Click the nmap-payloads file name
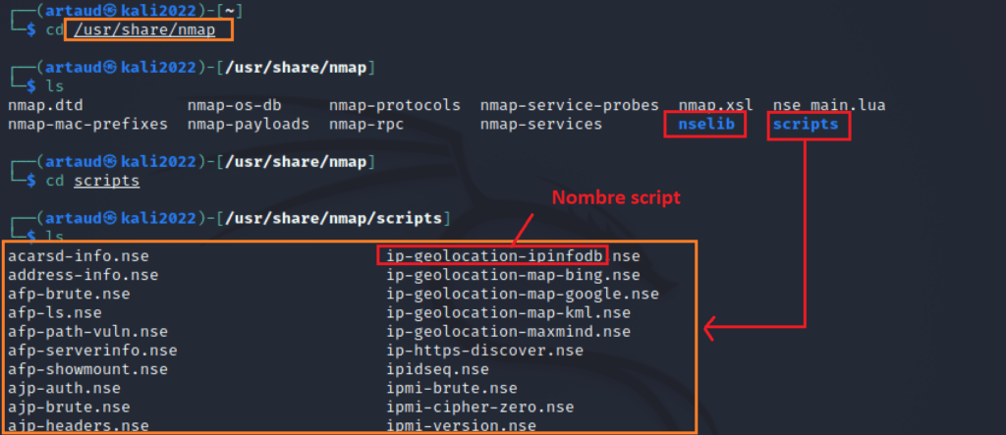Viewport: 1006px width, 435px height. [x=249, y=124]
